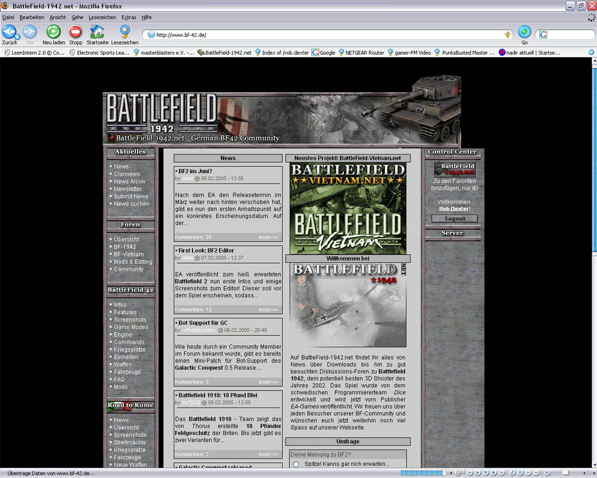Open the Ansicht menu
This screenshot has width=597, height=478.
click(58, 17)
